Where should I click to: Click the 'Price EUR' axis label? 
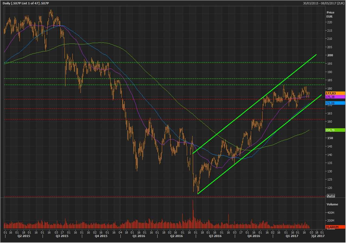coord(331,14)
